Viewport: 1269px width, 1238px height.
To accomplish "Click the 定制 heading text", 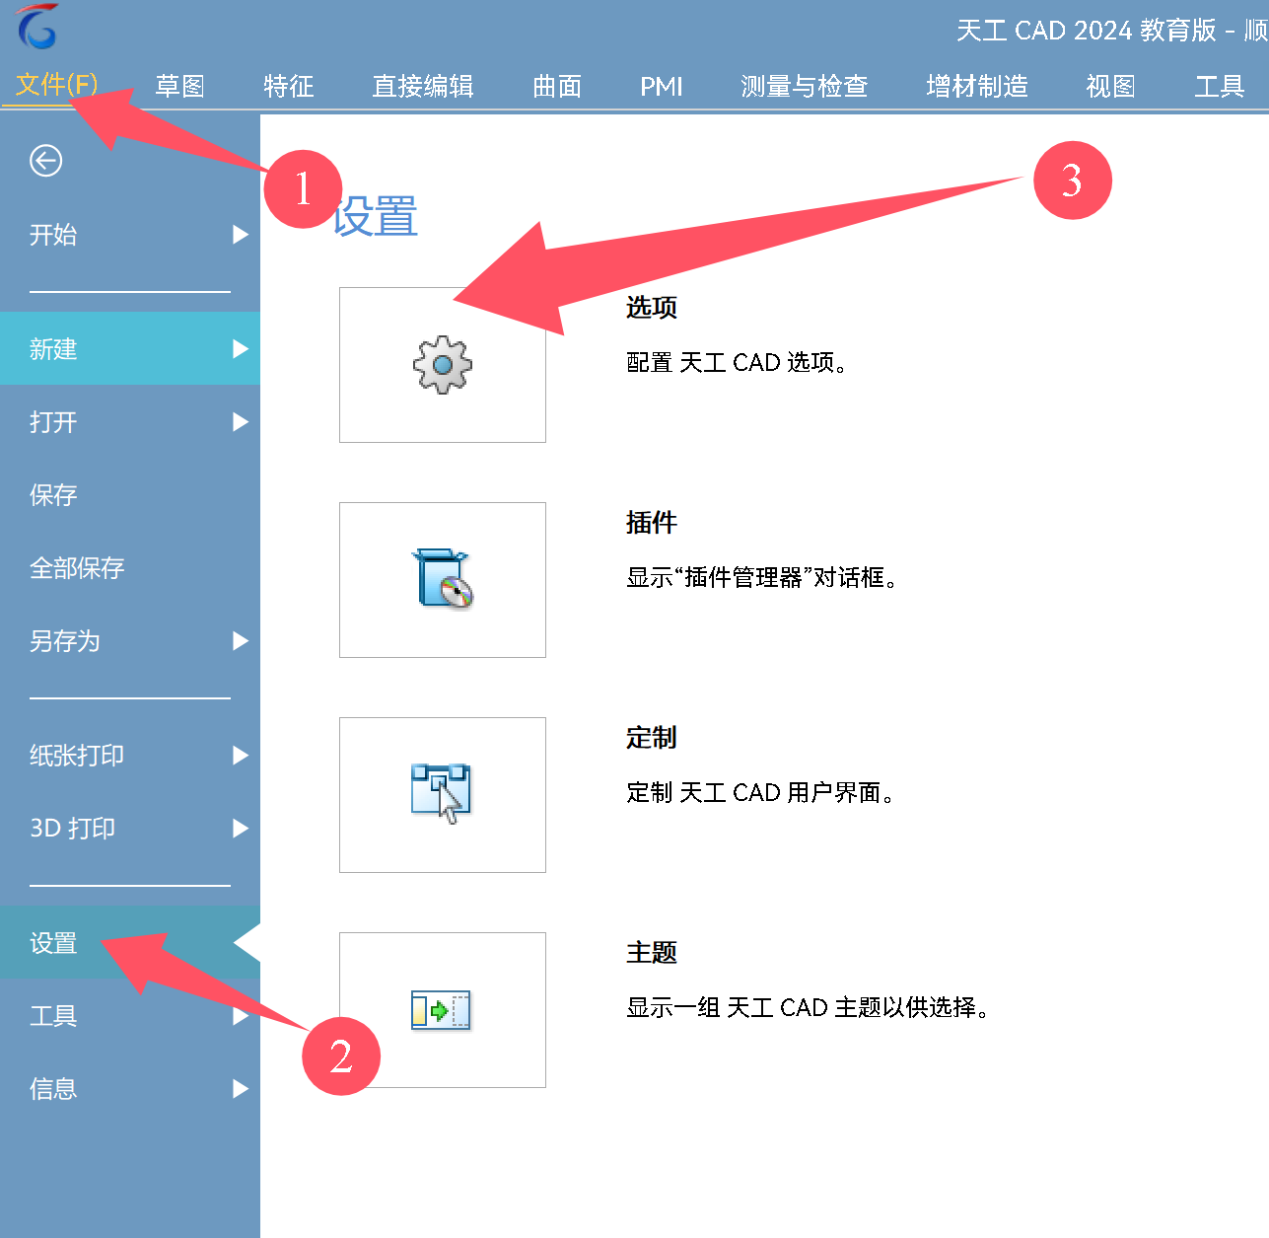I will [652, 738].
